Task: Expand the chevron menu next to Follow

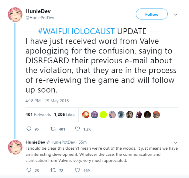Action: click(x=176, y=15)
